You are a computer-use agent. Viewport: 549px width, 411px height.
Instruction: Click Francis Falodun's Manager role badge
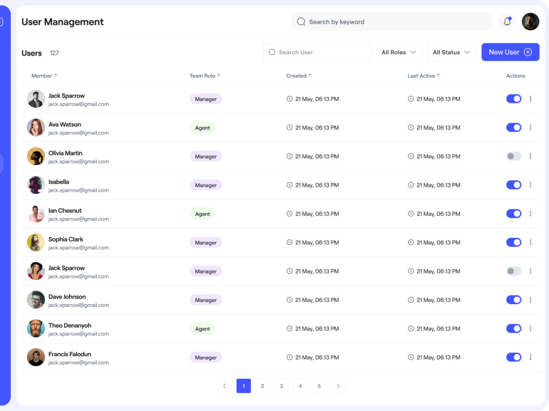pyautogui.click(x=206, y=357)
